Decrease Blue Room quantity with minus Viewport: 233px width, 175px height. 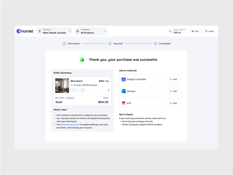(73, 90)
